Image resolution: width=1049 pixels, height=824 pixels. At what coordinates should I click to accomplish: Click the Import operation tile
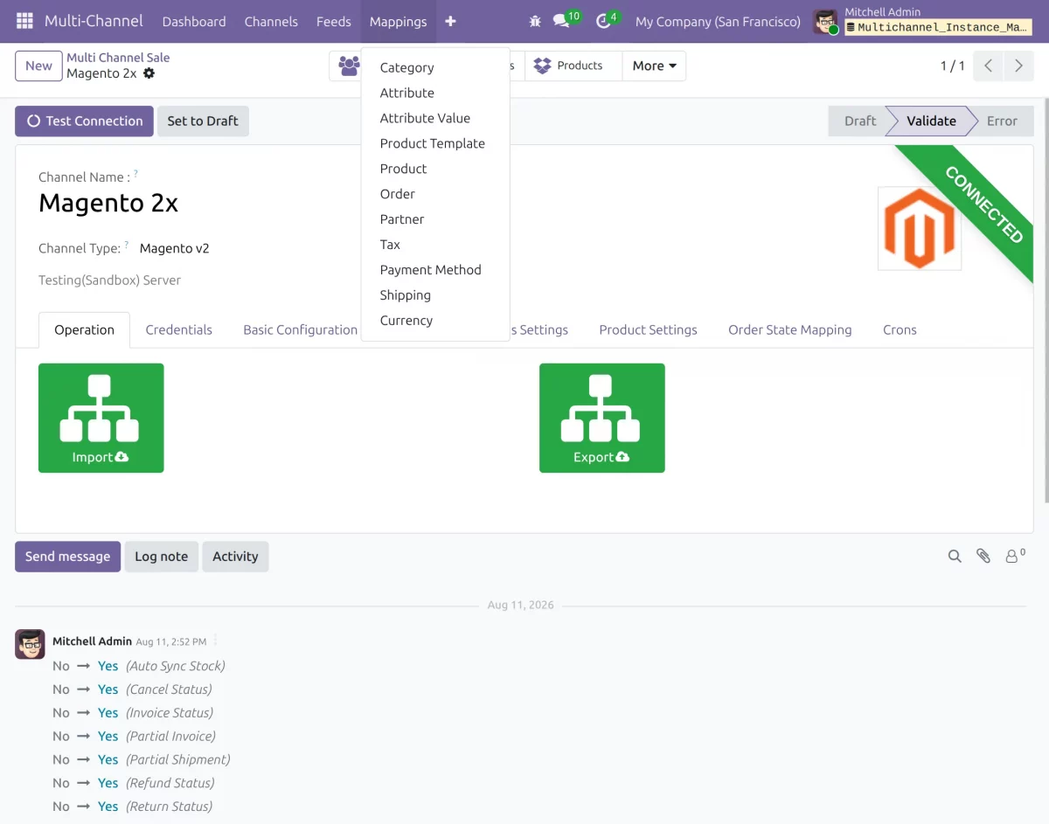point(101,418)
